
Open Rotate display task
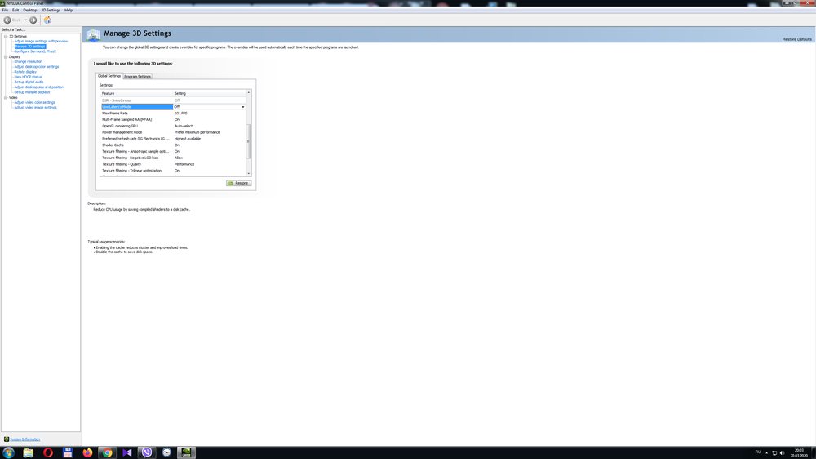25,71
